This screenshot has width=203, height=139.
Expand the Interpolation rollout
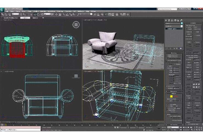pyautogui.click(x=173, y=91)
